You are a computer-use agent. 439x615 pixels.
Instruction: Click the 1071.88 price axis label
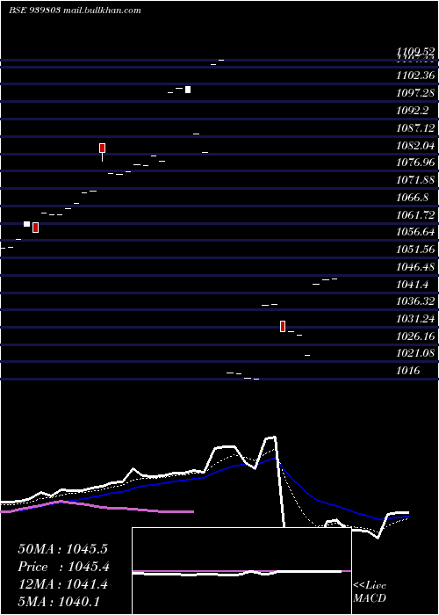coord(415,180)
